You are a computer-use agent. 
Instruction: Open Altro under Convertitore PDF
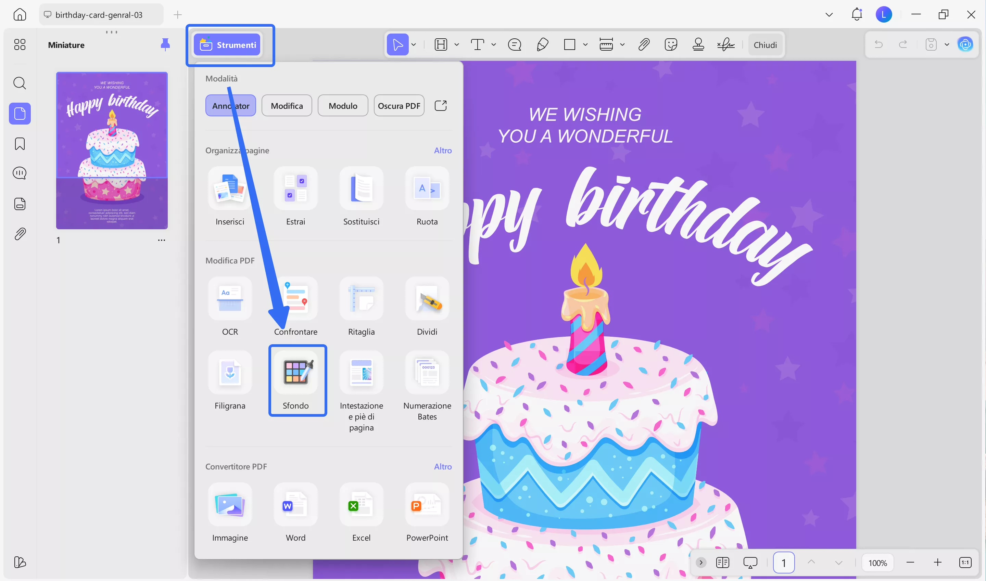443,466
